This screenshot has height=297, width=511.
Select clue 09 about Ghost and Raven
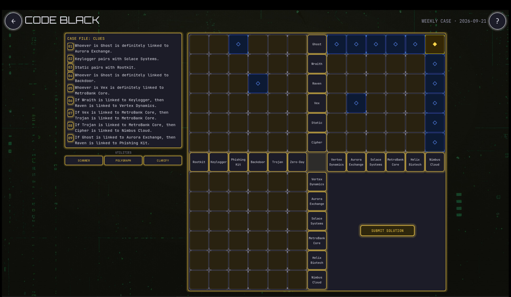click(x=123, y=140)
